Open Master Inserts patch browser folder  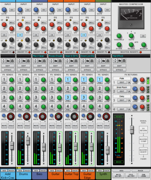pyautogui.click(x=120, y=61)
